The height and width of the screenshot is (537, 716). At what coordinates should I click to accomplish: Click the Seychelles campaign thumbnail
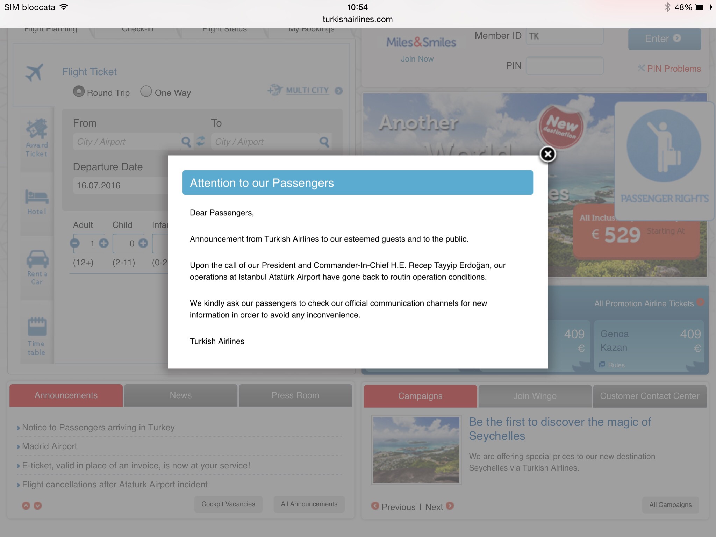(x=416, y=450)
